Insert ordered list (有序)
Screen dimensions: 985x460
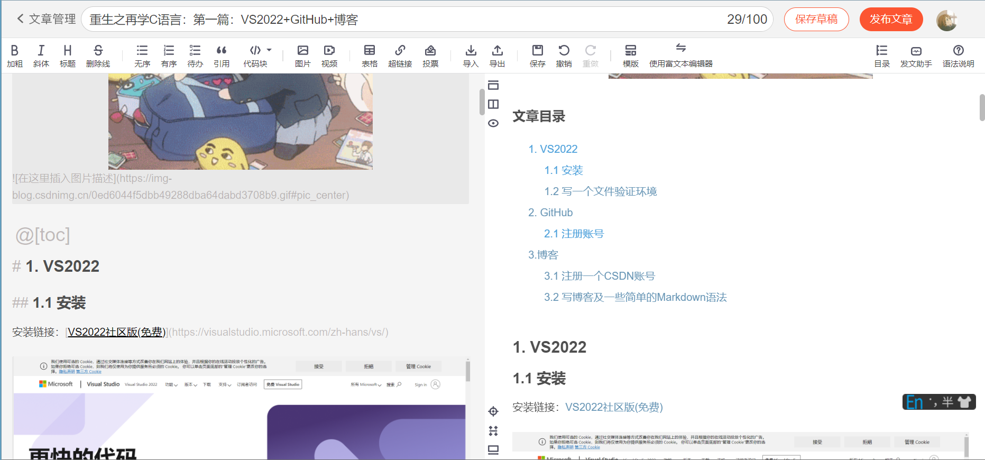[169, 56]
